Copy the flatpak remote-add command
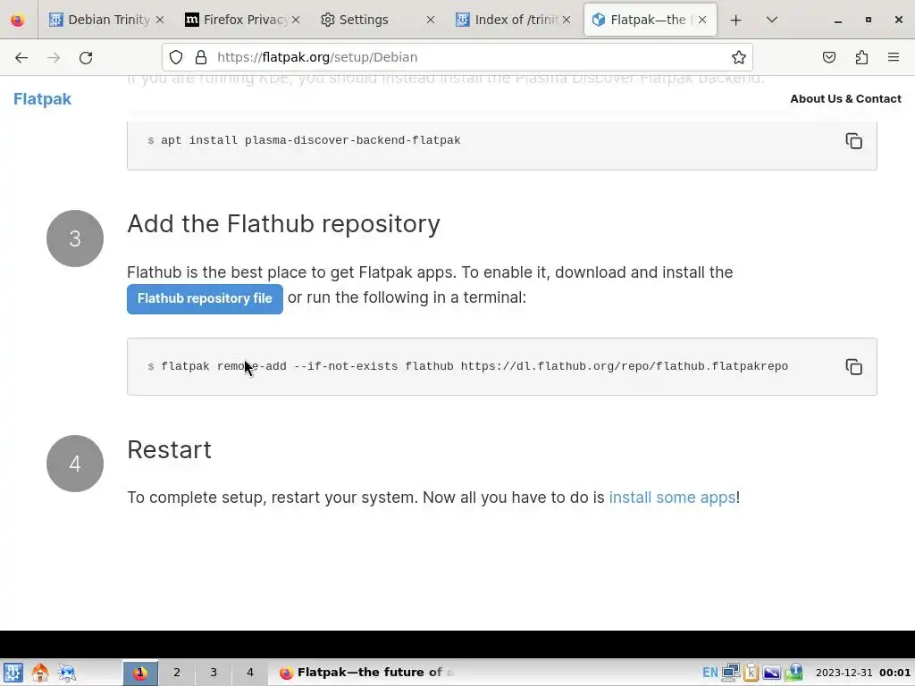Image resolution: width=915 pixels, height=686 pixels. (x=853, y=367)
